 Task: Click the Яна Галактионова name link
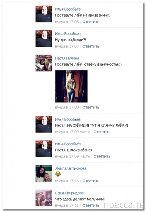(x=71, y=169)
